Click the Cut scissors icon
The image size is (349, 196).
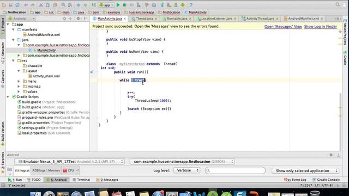pyautogui.click(x=41, y=5)
